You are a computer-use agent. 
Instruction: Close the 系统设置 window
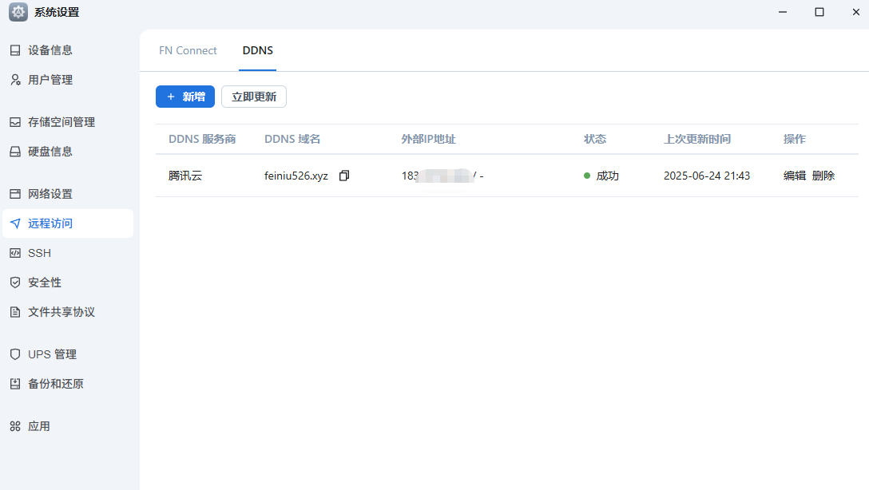pos(855,12)
